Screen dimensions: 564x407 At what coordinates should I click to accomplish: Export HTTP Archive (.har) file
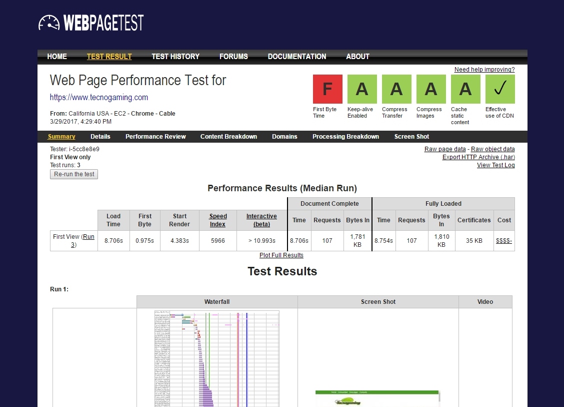point(478,157)
